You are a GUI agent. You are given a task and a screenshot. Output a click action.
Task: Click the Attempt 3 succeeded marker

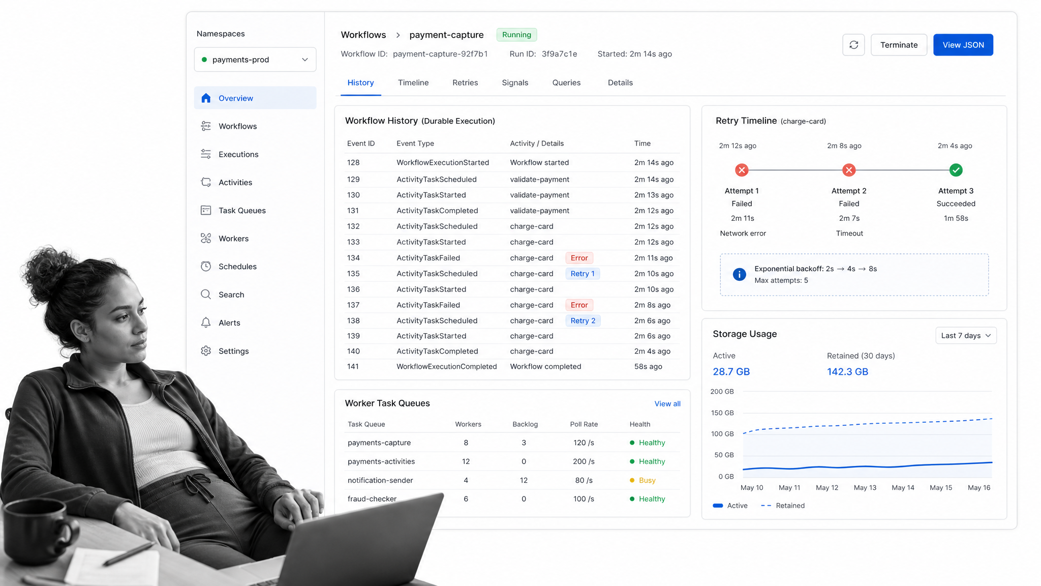tap(956, 170)
